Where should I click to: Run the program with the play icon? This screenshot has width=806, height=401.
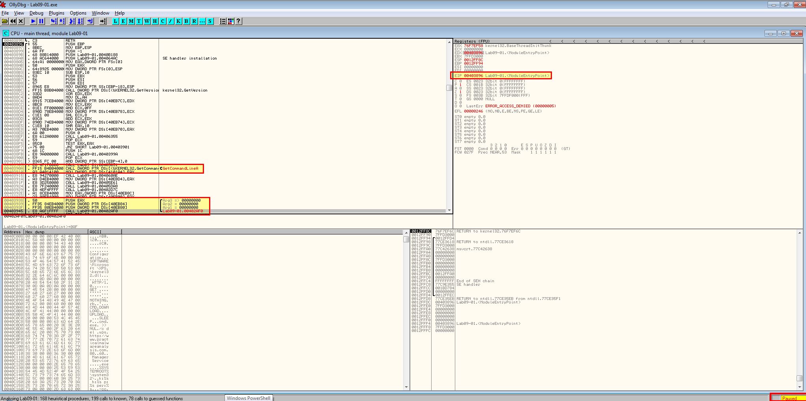(34, 21)
